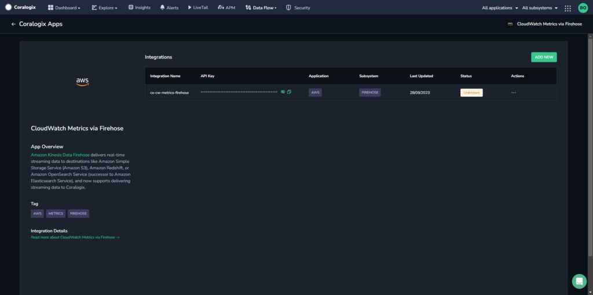Go back to Coralogix Apps using arrow
Screen dimensions: 593x295
(x=14, y=24)
